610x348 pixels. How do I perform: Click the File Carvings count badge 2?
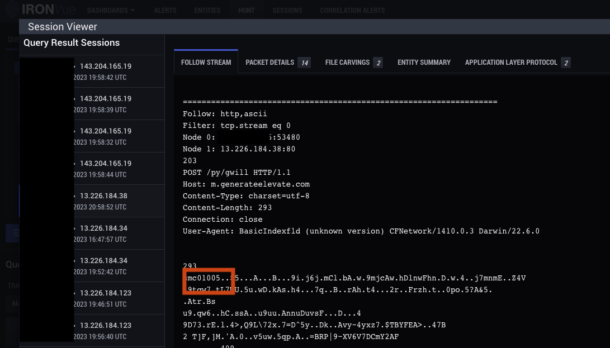(378, 63)
